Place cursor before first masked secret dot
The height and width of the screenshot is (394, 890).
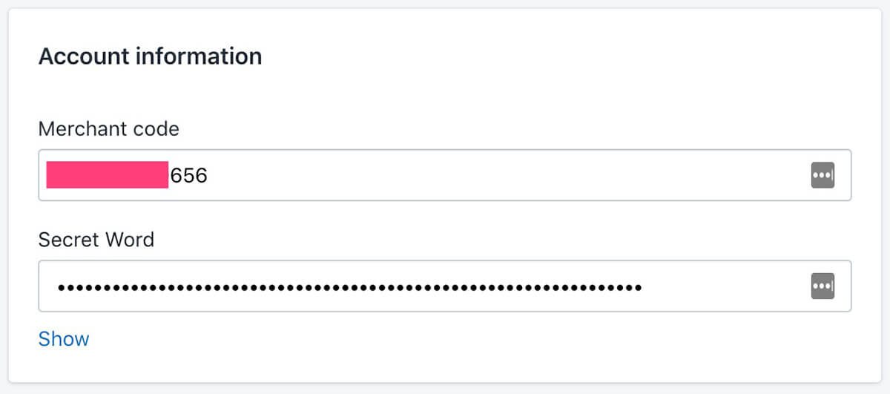(x=56, y=286)
